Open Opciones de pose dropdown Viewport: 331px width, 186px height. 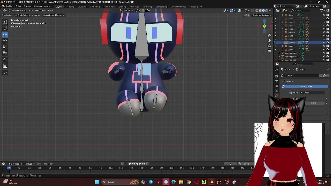pyautogui.click(x=262, y=15)
